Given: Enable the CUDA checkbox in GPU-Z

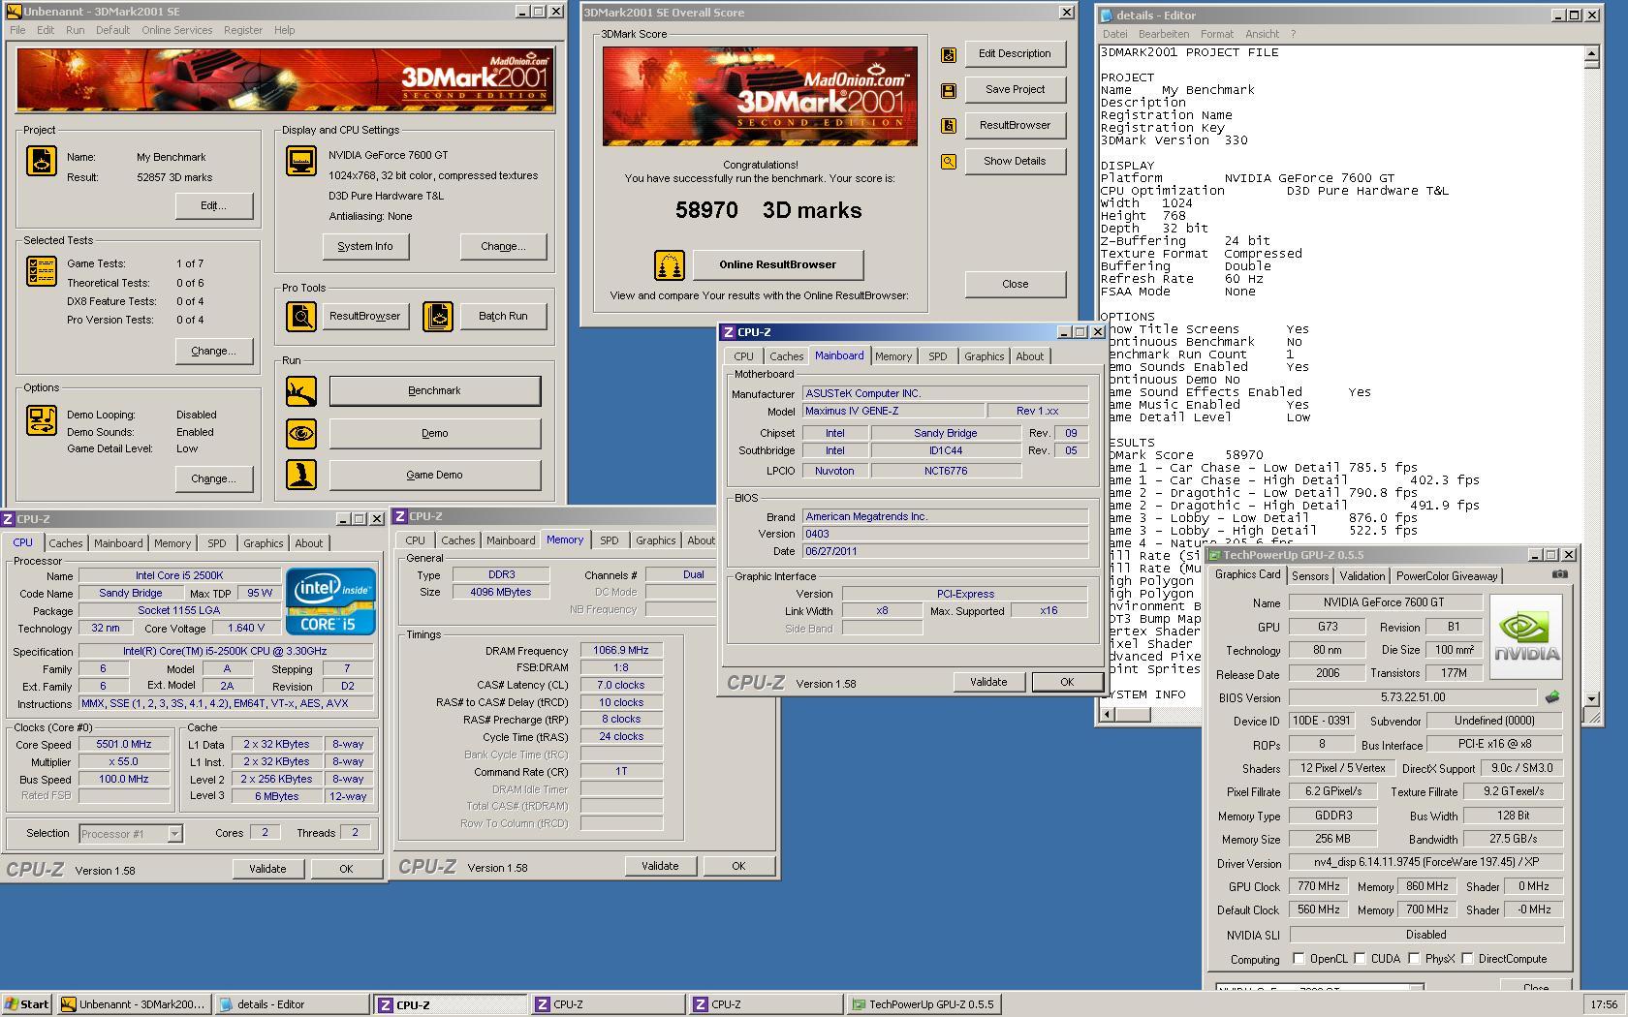Looking at the screenshot, I should (1361, 959).
